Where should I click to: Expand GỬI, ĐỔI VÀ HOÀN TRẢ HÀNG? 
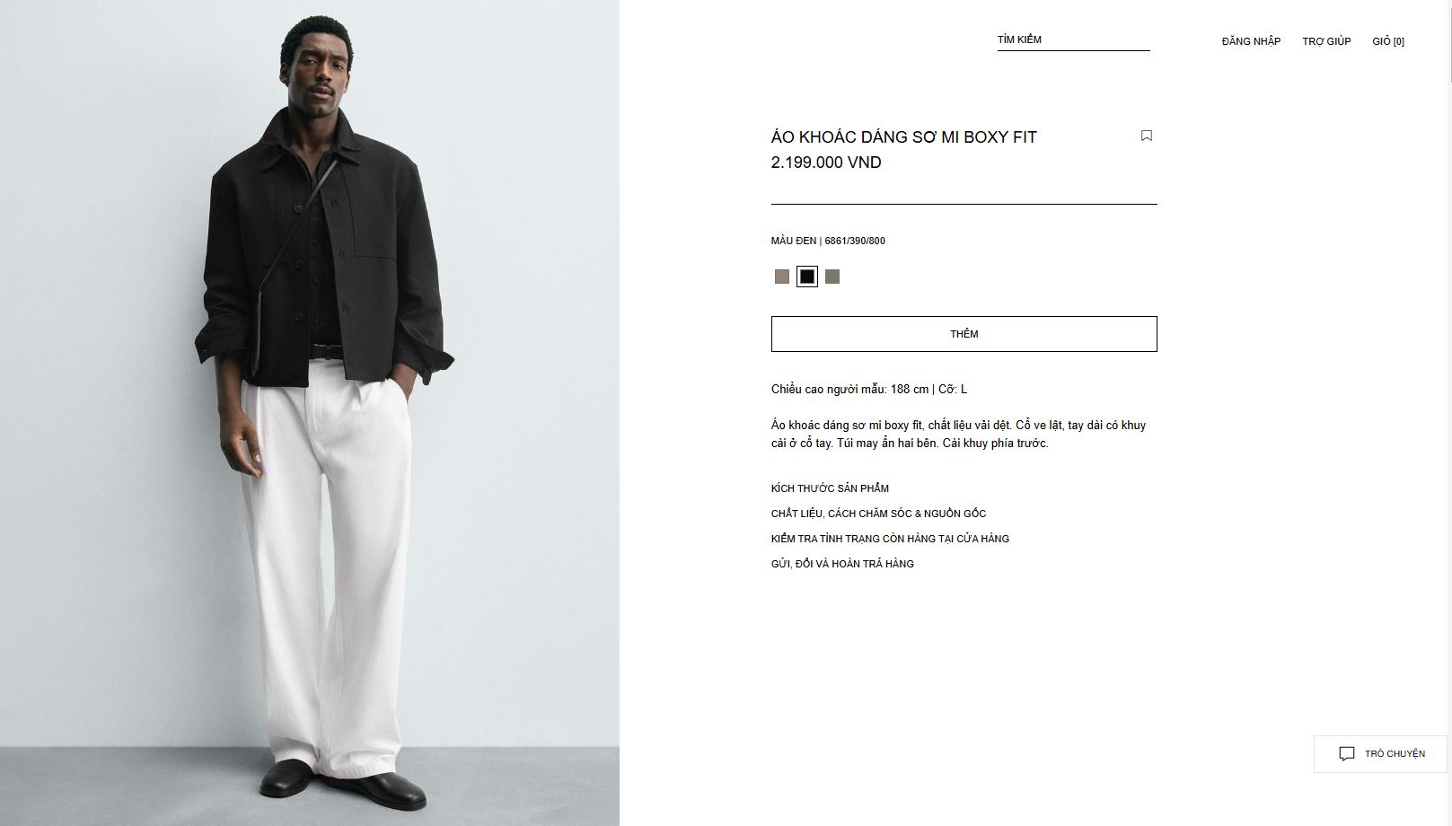(x=842, y=564)
